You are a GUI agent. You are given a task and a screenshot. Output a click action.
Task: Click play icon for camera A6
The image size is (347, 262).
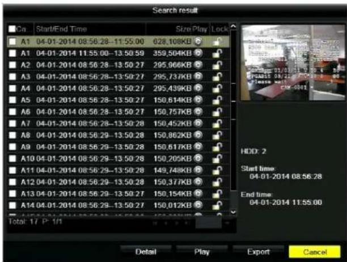(198, 112)
